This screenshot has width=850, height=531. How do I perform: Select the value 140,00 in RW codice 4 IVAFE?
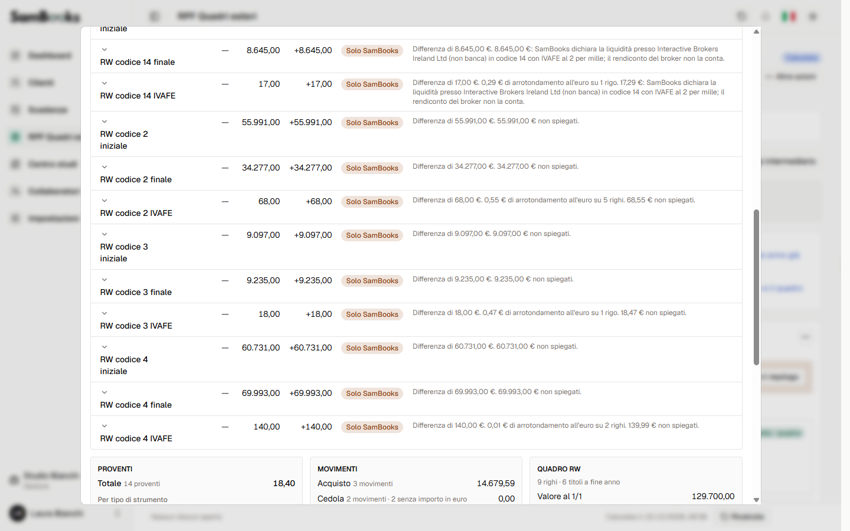point(267,427)
